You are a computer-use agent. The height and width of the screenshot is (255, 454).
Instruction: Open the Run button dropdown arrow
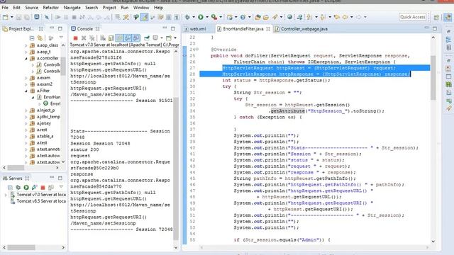pyautogui.click(x=207, y=17)
